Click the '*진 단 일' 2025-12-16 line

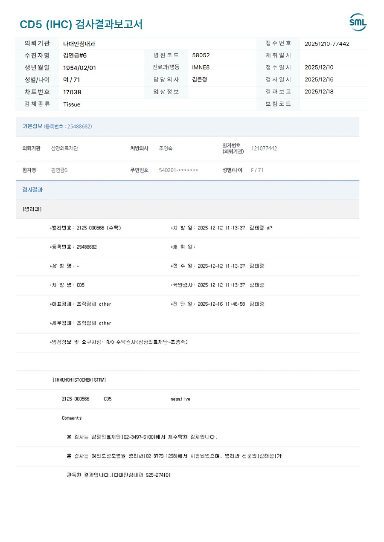tap(217, 304)
